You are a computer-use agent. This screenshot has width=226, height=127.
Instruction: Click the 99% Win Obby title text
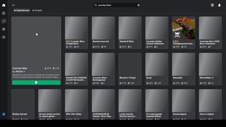[74, 114]
